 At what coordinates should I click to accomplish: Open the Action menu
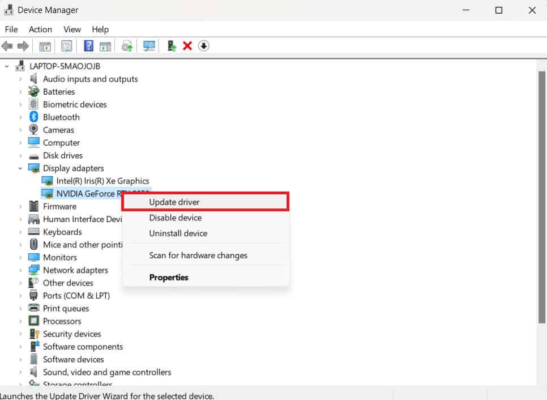pyautogui.click(x=40, y=29)
